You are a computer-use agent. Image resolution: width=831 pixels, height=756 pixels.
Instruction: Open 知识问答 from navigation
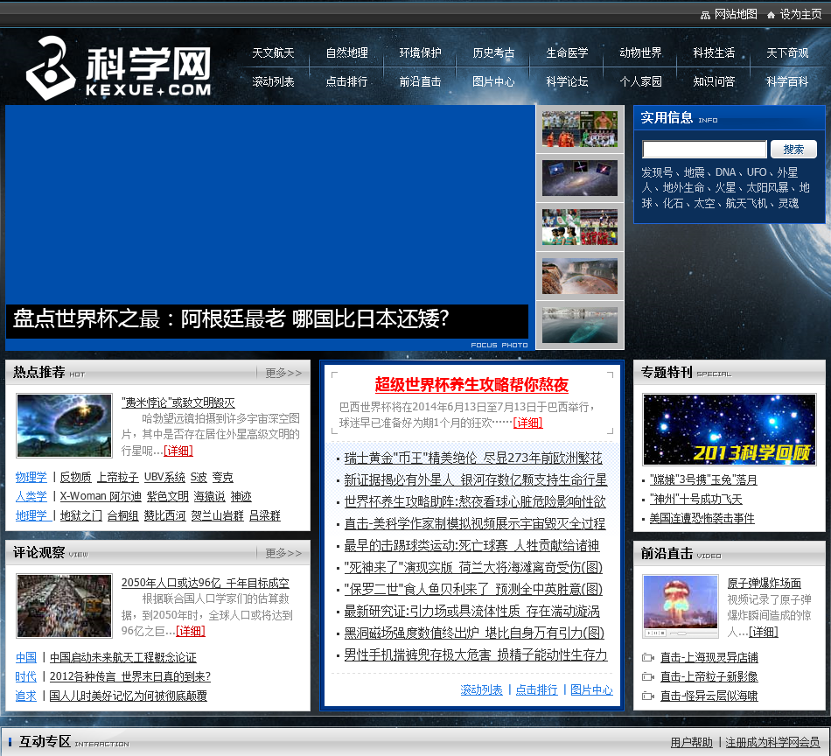[714, 81]
